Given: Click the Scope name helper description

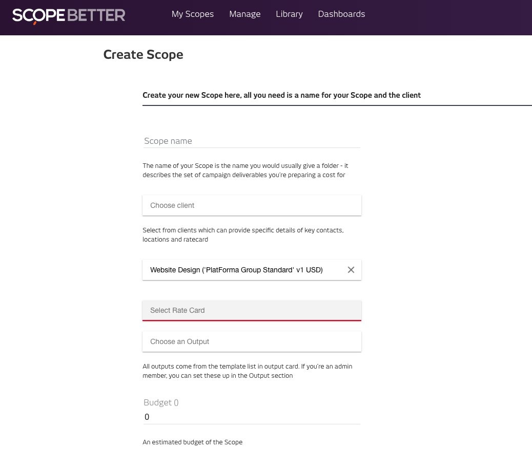Looking at the screenshot, I should tap(245, 170).
